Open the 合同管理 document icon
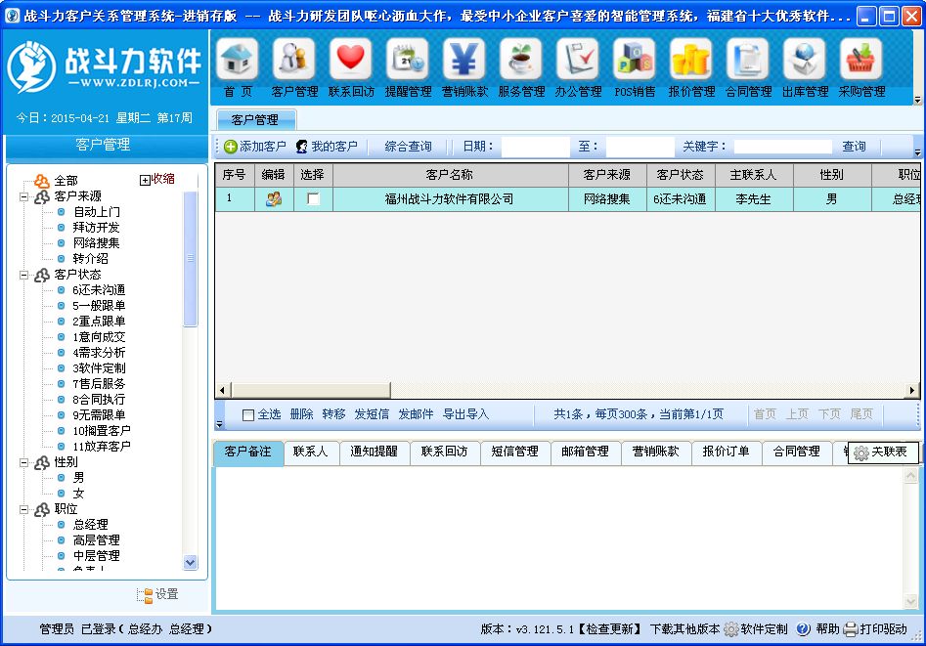Screen dimensions: 926x646 pyautogui.click(x=748, y=59)
